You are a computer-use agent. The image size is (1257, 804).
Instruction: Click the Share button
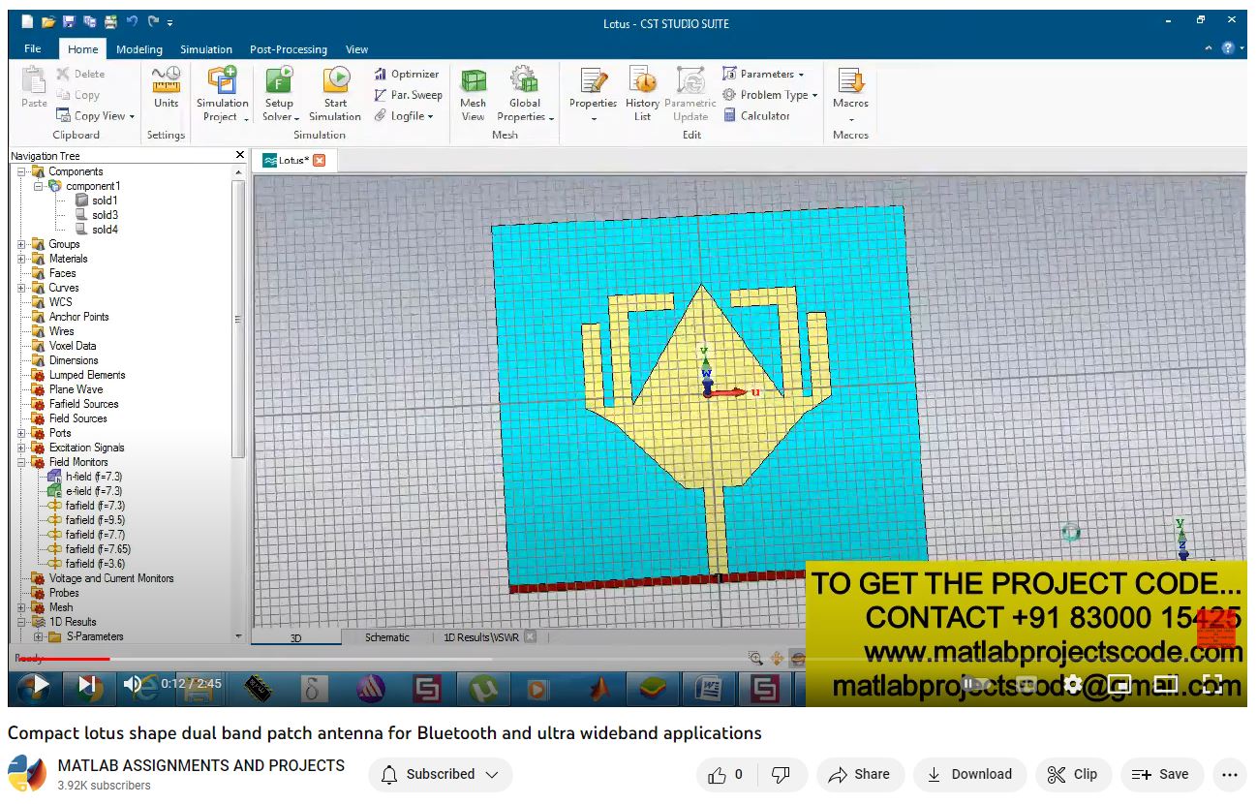pyautogui.click(x=858, y=775)
